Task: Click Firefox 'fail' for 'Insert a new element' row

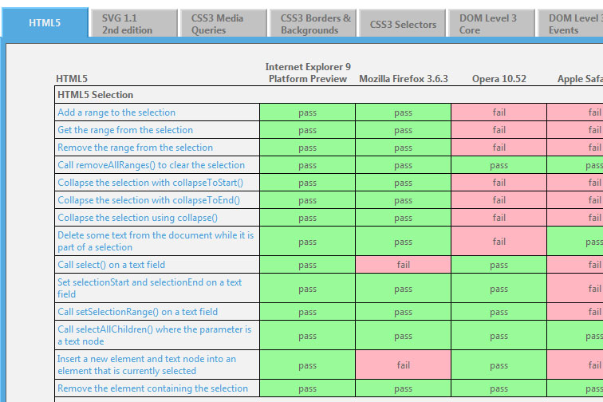Action: (x=404, y=365)
